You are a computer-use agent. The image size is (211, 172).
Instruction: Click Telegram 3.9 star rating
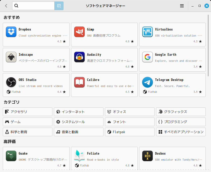198,92
